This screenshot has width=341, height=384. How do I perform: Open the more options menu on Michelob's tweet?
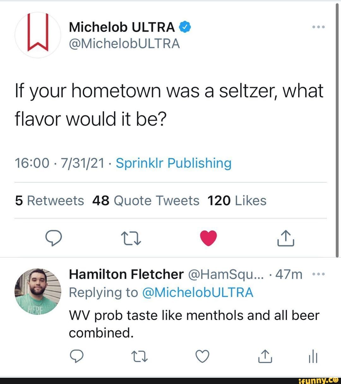[319, 26]
